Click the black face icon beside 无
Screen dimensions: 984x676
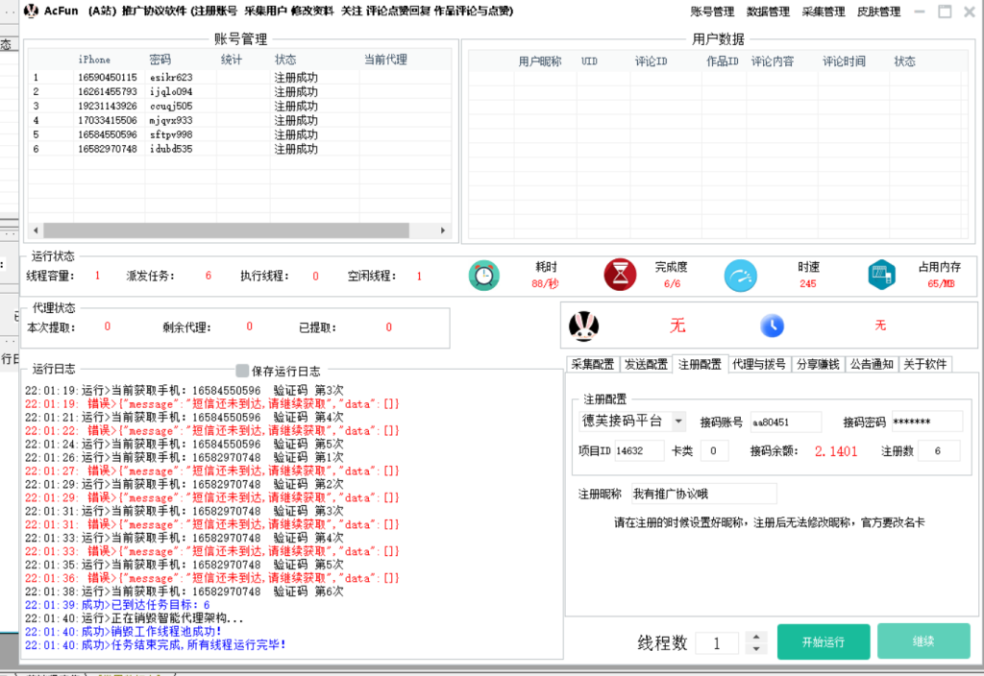pyautogui.click(x=583, y=326)
